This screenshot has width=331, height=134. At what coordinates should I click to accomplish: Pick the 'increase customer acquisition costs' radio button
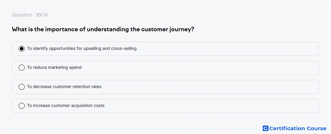point(22,106)
